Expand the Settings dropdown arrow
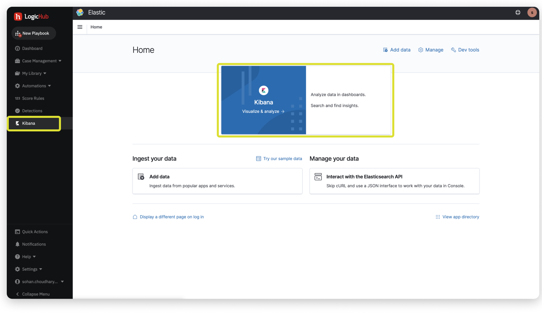This screenshot has width=542, height=317. [41, 269]
